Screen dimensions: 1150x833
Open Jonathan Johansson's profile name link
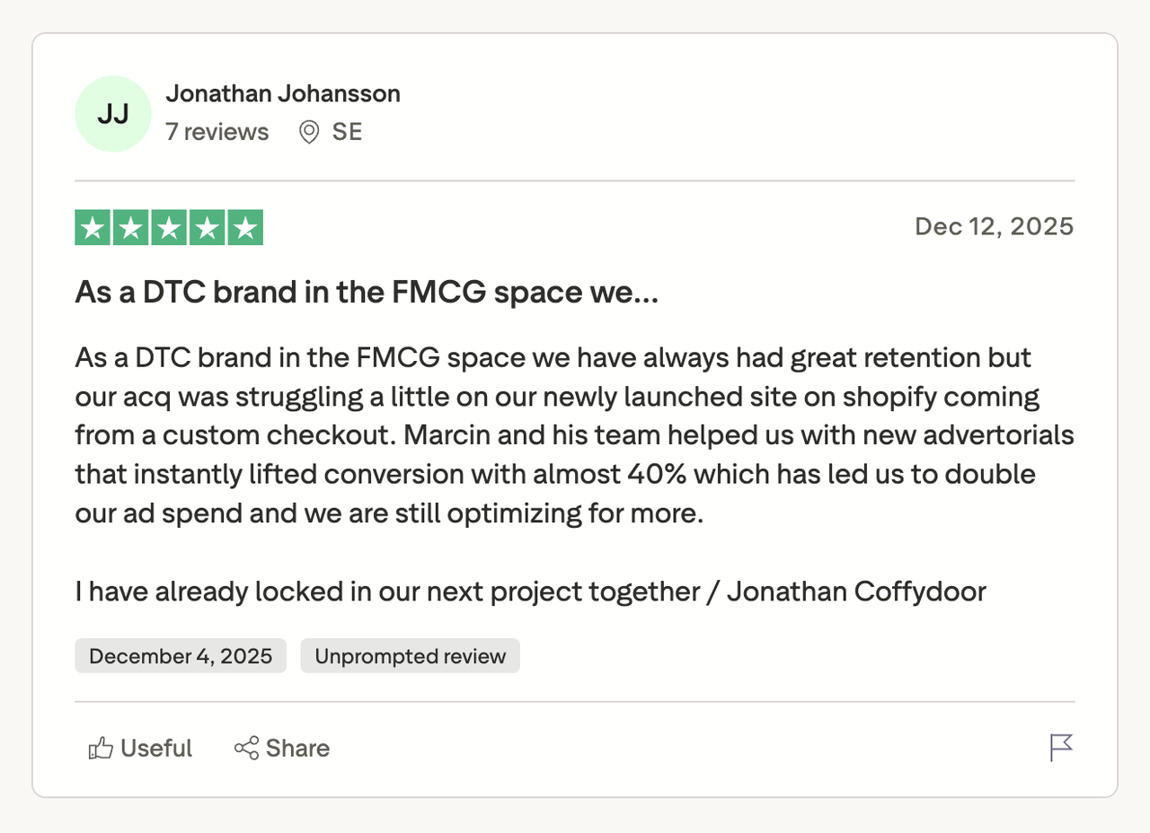[x=283, y=93]
